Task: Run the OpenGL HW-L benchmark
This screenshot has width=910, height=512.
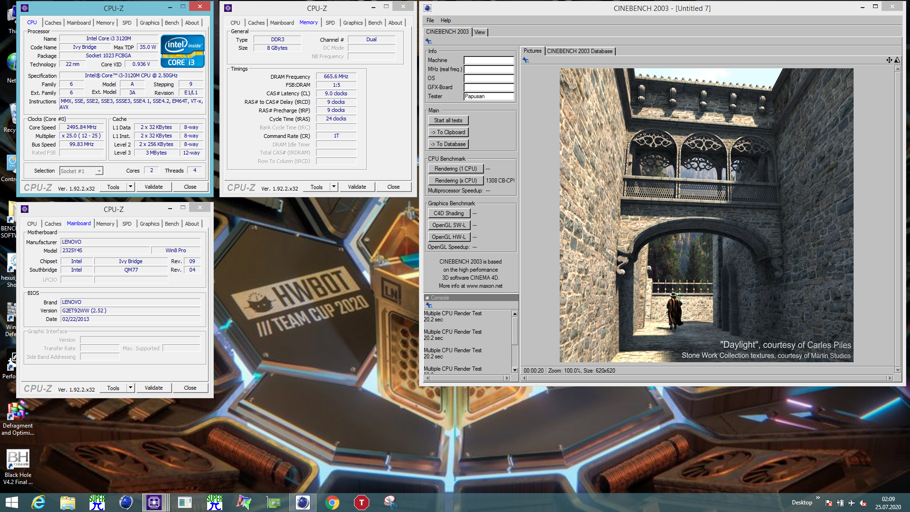Action: 449,237
